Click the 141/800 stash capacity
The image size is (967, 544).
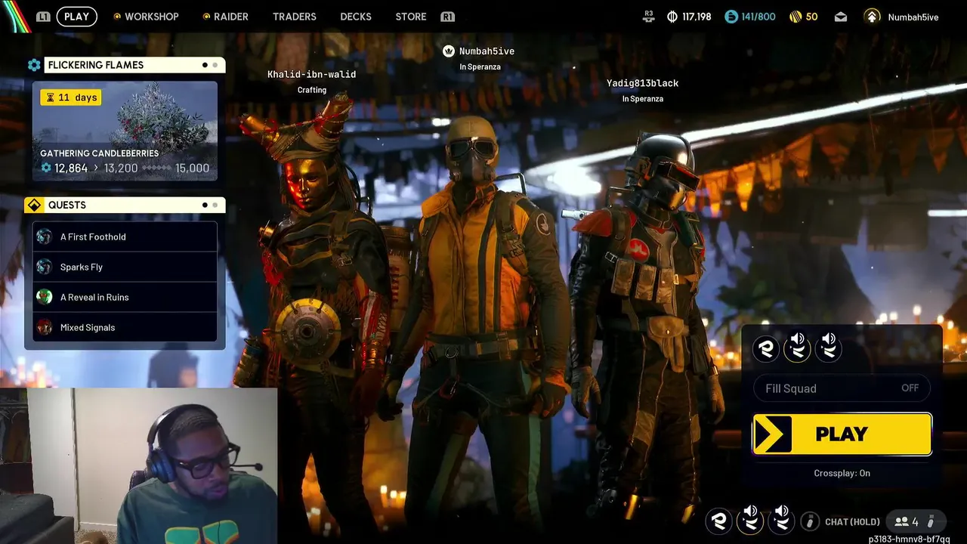[x=758, y=17]
